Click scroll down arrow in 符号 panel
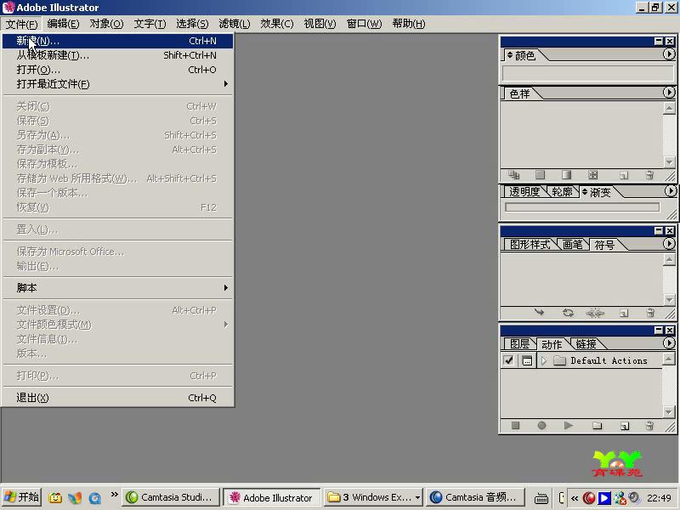Image resolution: width=680 pixels, height=510 pixels. 669,300
